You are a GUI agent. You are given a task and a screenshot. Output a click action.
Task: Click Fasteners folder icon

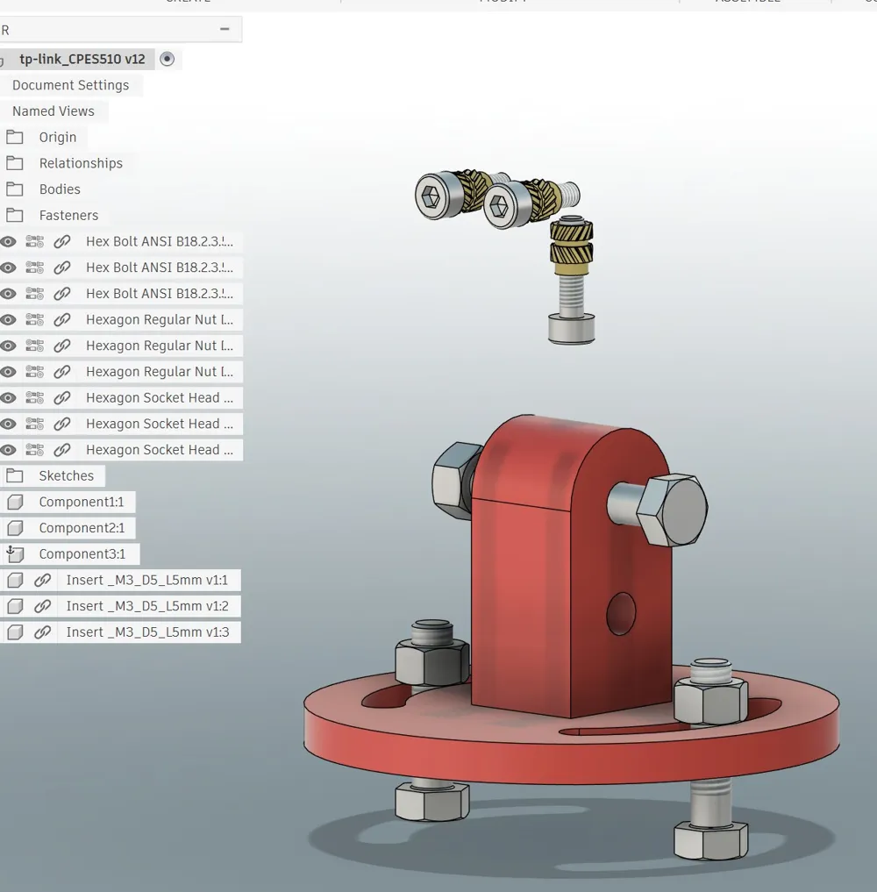(15, 216)
